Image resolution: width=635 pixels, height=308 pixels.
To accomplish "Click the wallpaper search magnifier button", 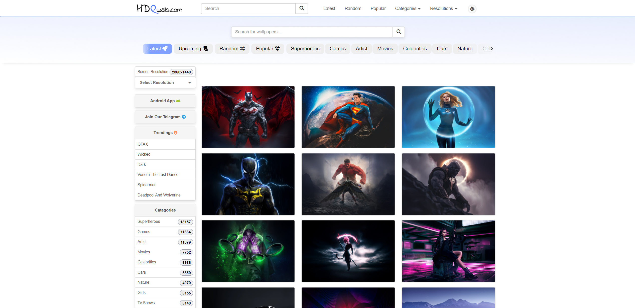I will click(x=399, y=32).
